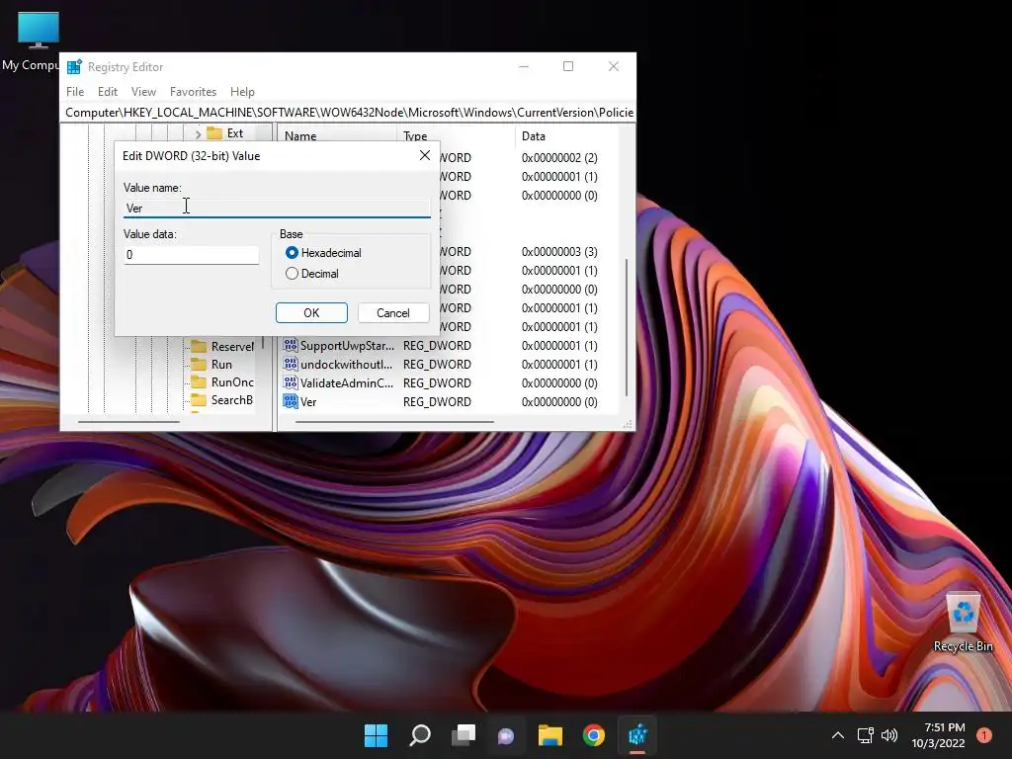Click REG_DWORD type in the Ver row

click(x=437, y=402)
